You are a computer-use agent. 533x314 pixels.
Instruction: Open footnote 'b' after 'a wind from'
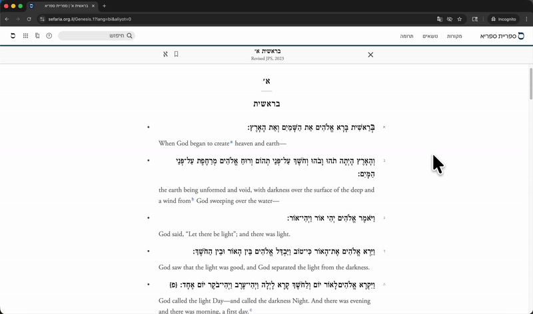pyautogui.click(x=193, y=199)
